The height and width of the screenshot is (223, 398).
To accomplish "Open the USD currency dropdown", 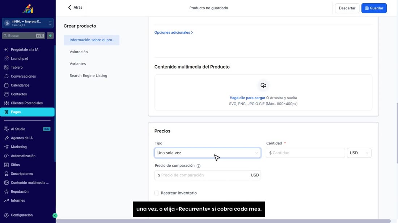I will [x=359, y=153].
